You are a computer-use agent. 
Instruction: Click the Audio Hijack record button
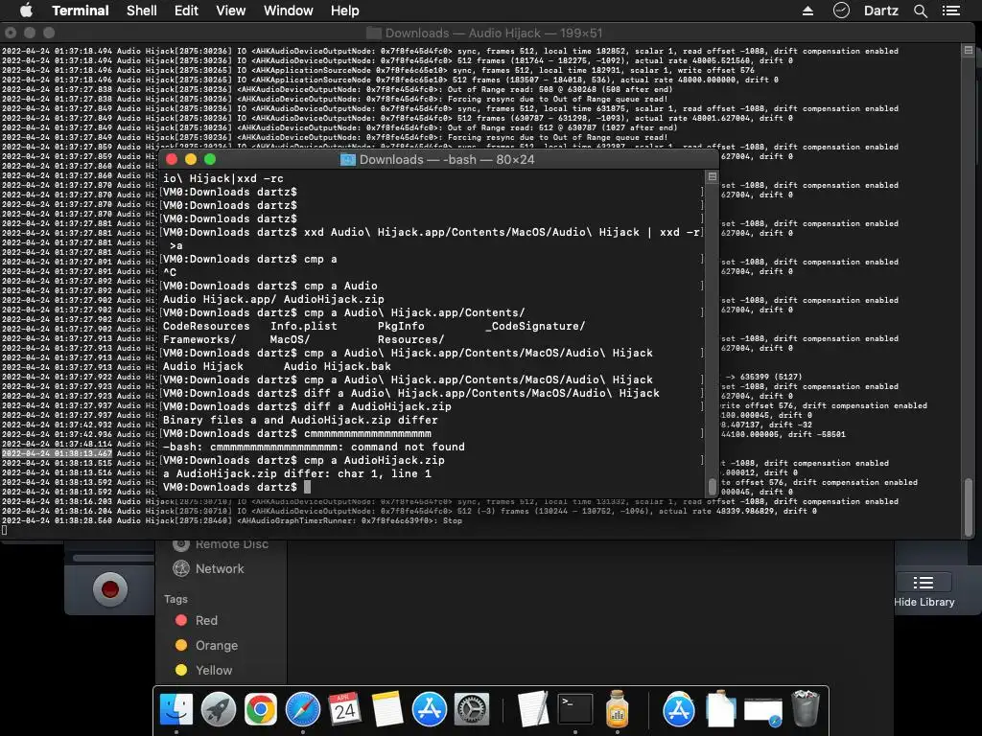(110, 589)
